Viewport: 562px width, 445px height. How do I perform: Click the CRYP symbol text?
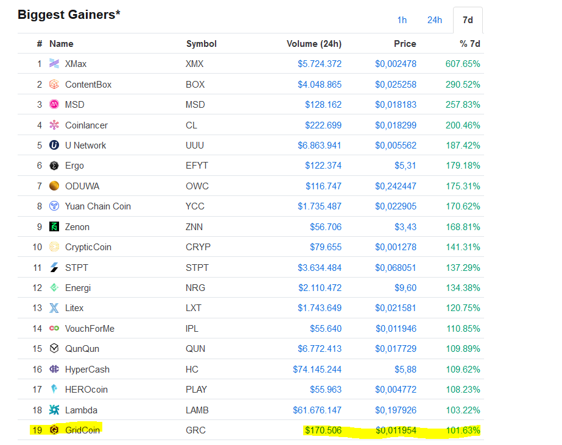(198, 247)
